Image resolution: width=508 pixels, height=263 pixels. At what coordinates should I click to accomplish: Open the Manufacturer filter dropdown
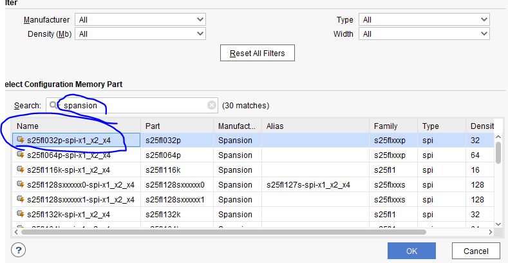click(x=140, y=20)
